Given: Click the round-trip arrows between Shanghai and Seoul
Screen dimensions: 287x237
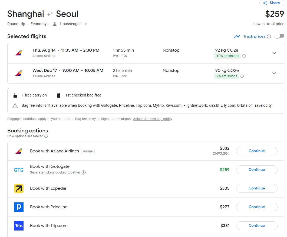Looking at the screenshot, I should tap(50, 14).
